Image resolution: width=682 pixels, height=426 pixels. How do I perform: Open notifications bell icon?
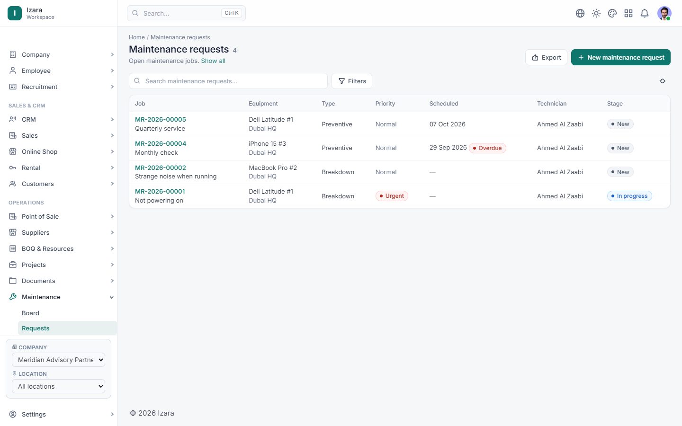[645, 13]
